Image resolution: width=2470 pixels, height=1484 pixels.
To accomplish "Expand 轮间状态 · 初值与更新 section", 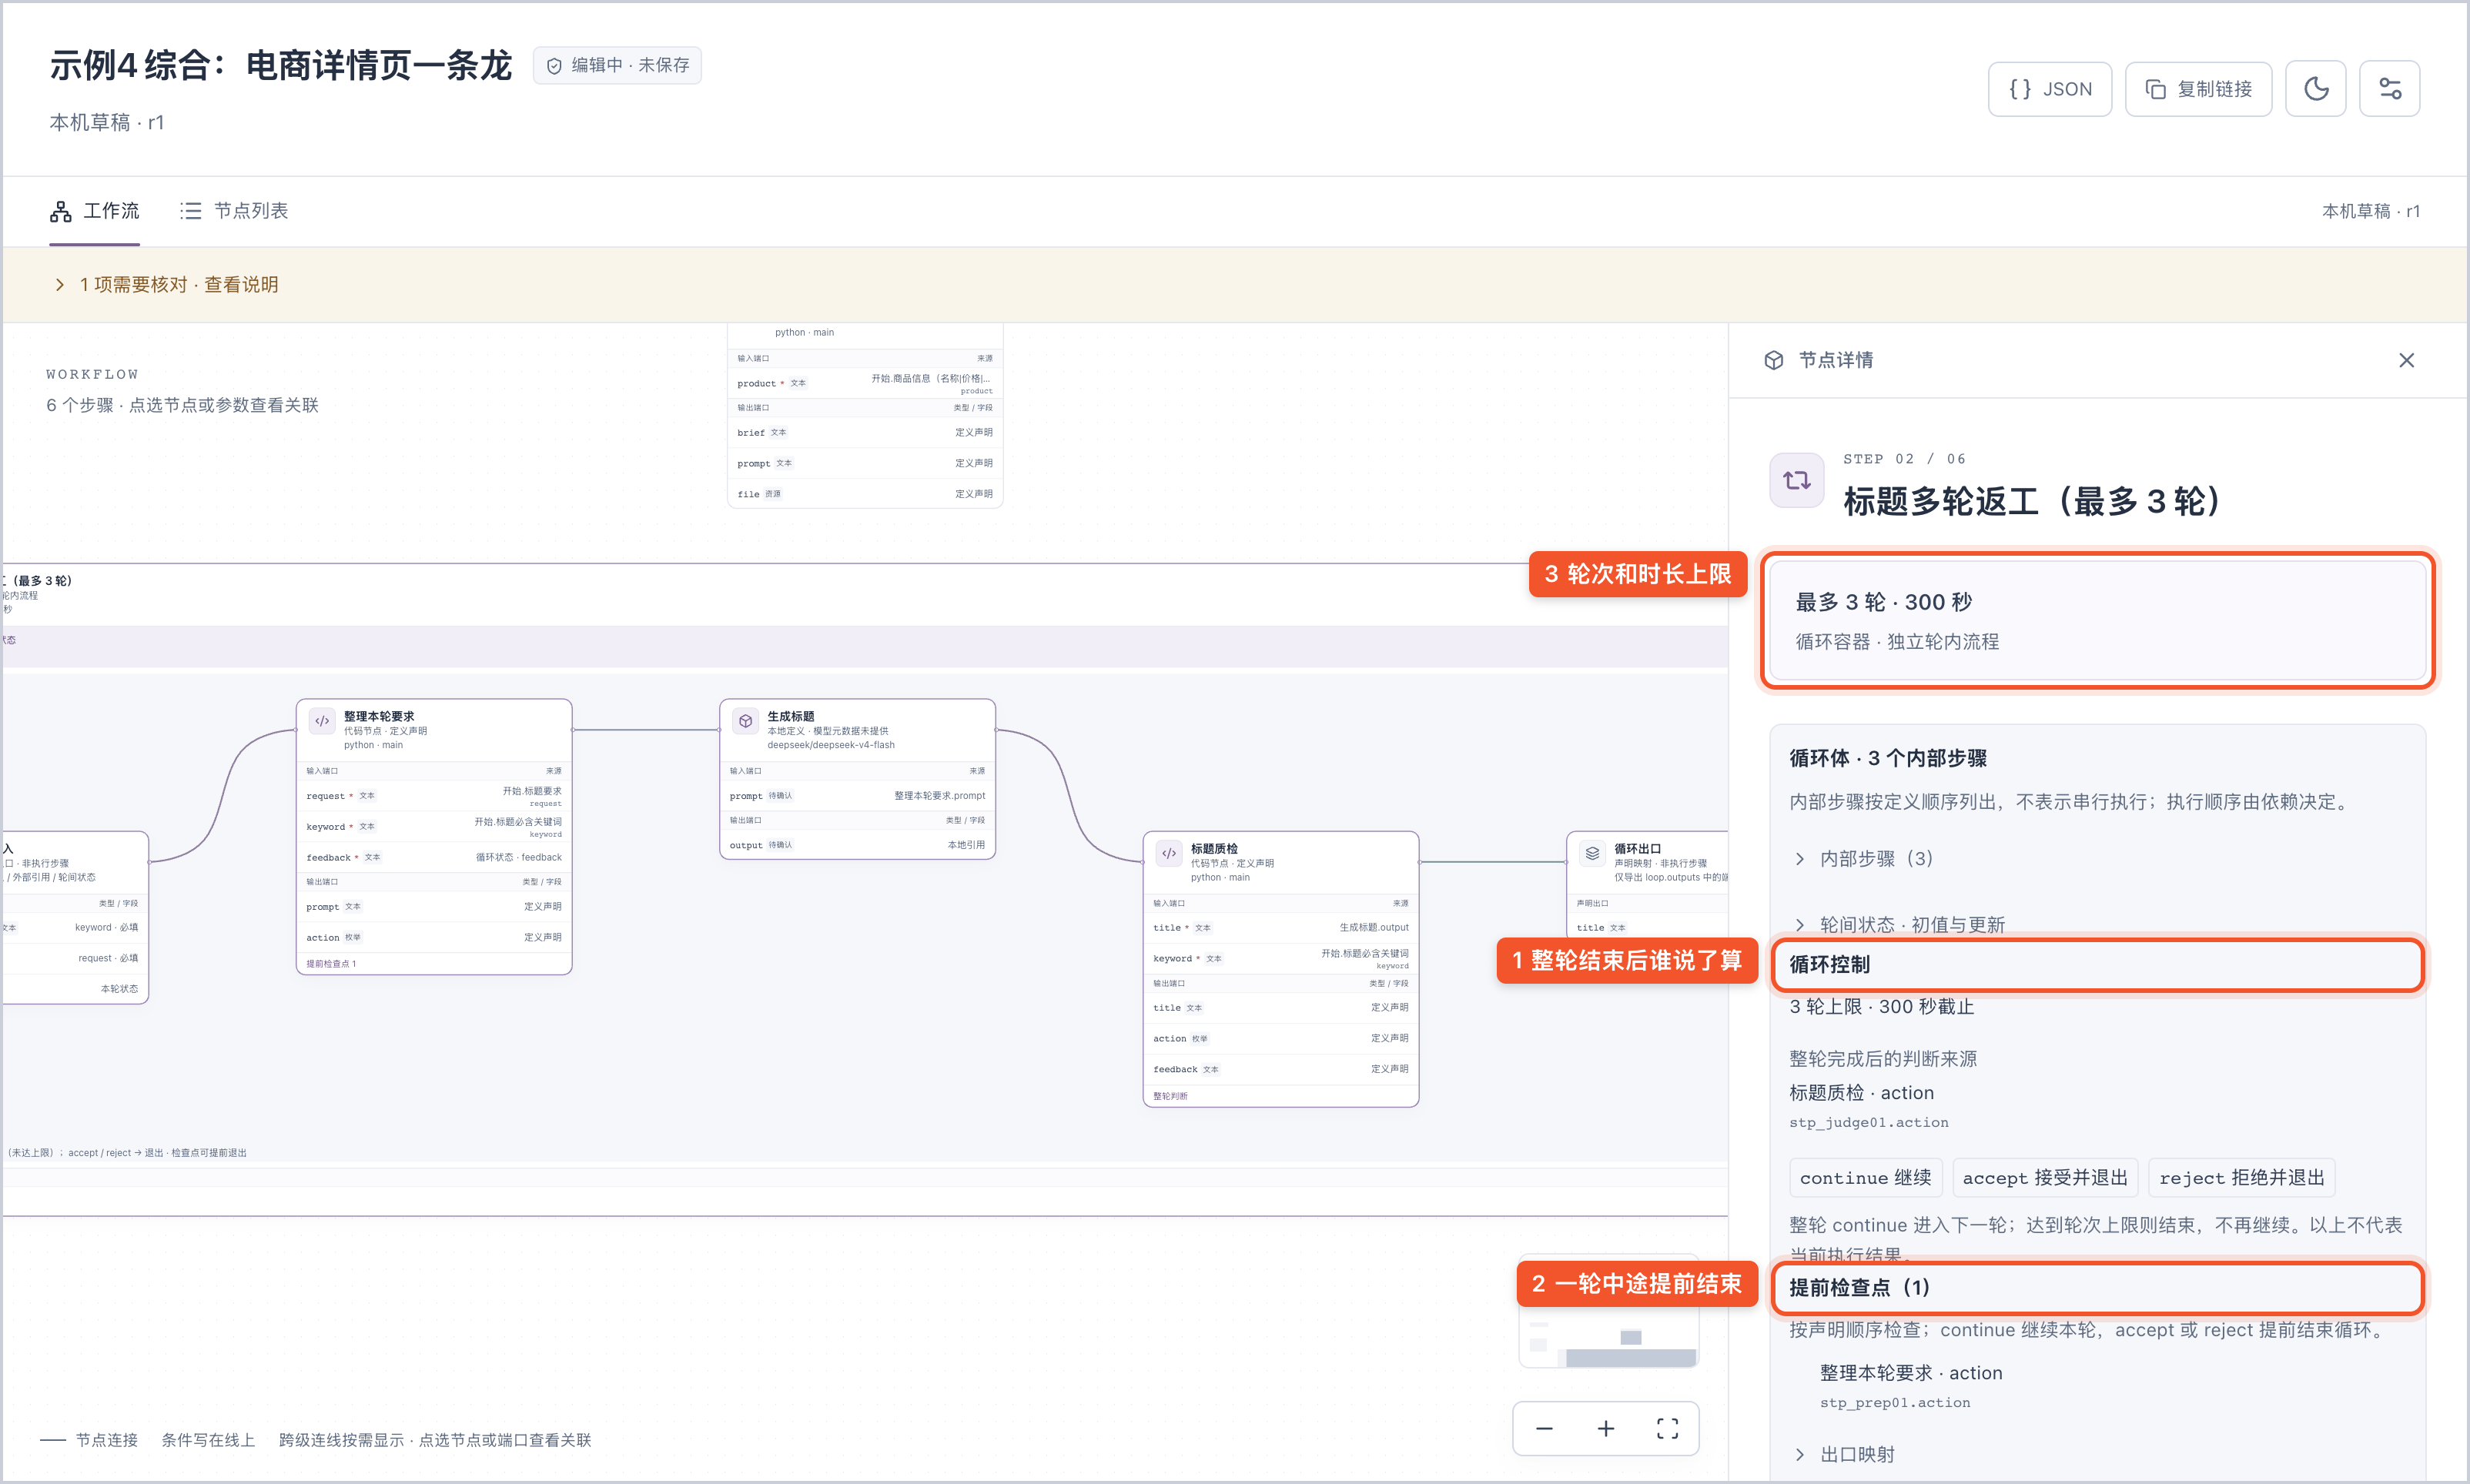I will click(x=1900, y=925).
